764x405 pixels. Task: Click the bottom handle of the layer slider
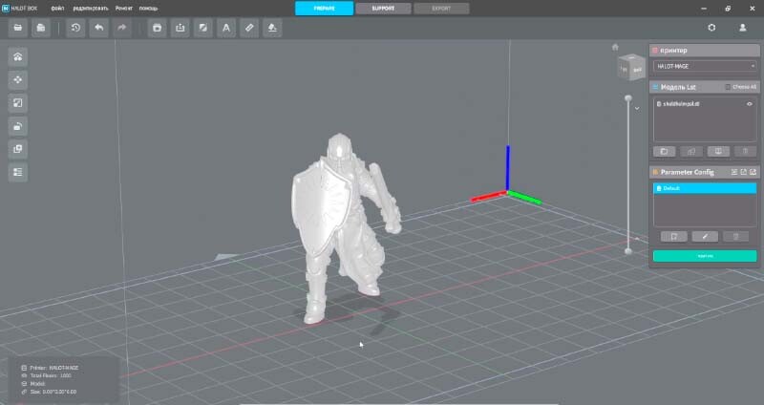628,251
